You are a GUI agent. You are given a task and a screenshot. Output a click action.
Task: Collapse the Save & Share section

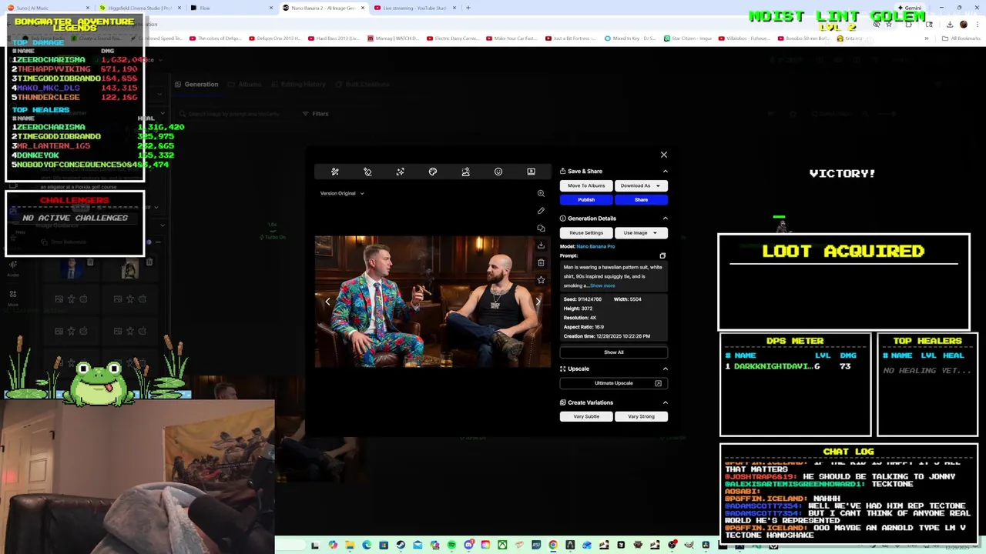[666, 172]
